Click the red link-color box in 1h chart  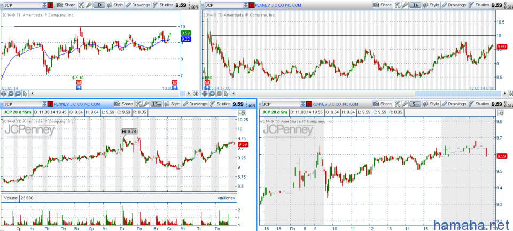251,5
